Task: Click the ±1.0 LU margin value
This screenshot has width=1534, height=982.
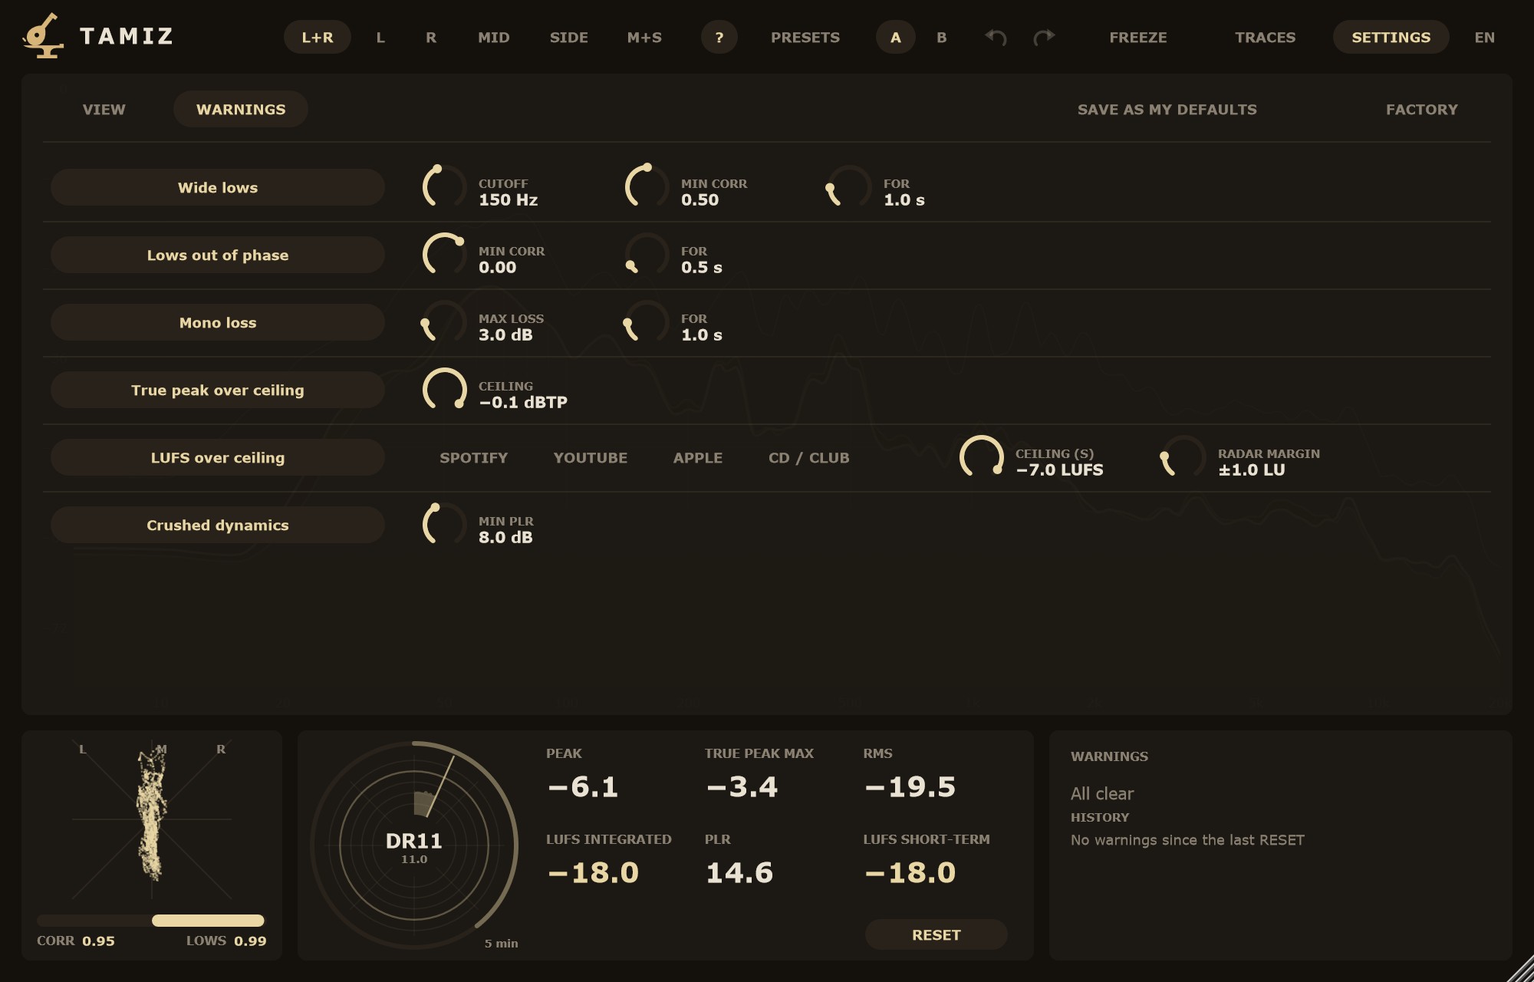Action: [x=1252, y=470]
